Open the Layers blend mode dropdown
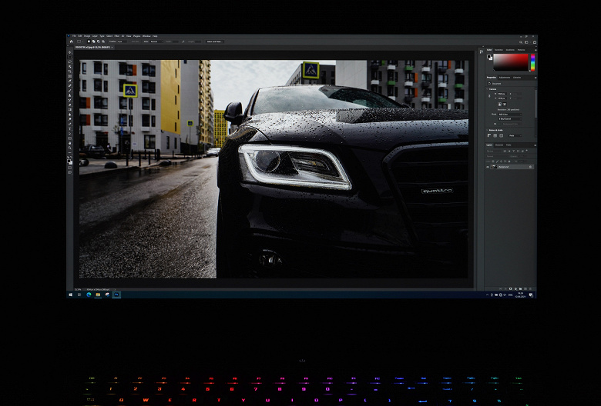The image size is (601, 406). [498, 156]
